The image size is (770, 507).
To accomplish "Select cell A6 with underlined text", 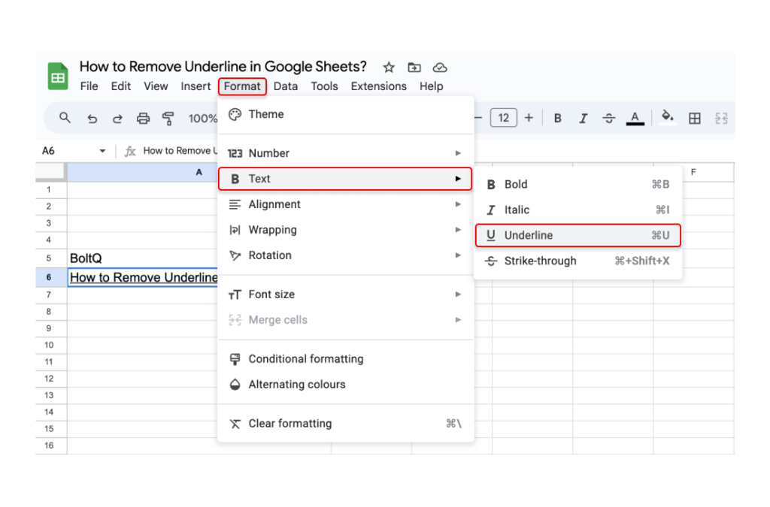I will [x=142, y=277].
